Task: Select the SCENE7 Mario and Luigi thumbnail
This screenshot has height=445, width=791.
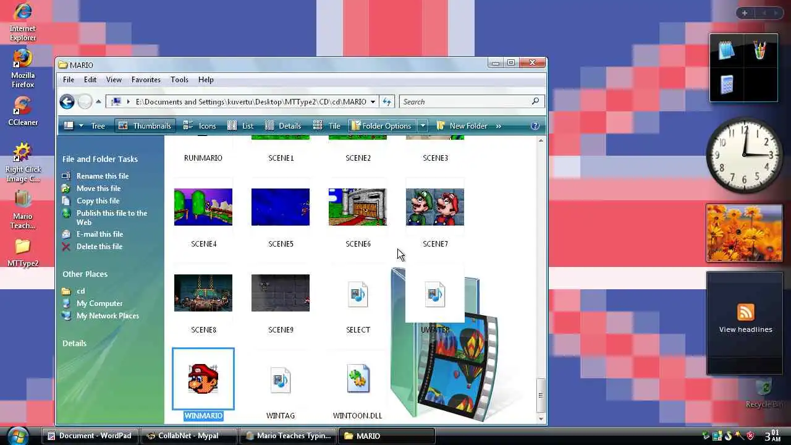Action: [435, 207]
